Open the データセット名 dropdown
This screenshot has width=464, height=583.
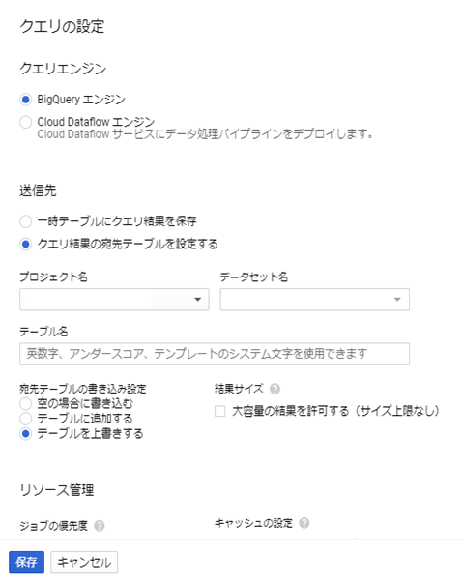(x=314, y=300)
